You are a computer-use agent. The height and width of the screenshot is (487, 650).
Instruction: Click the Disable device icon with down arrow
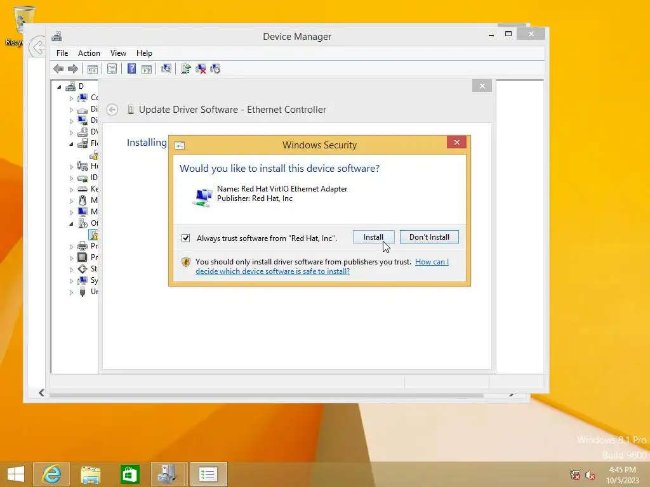pyautogui.click(x=215, y=68)
